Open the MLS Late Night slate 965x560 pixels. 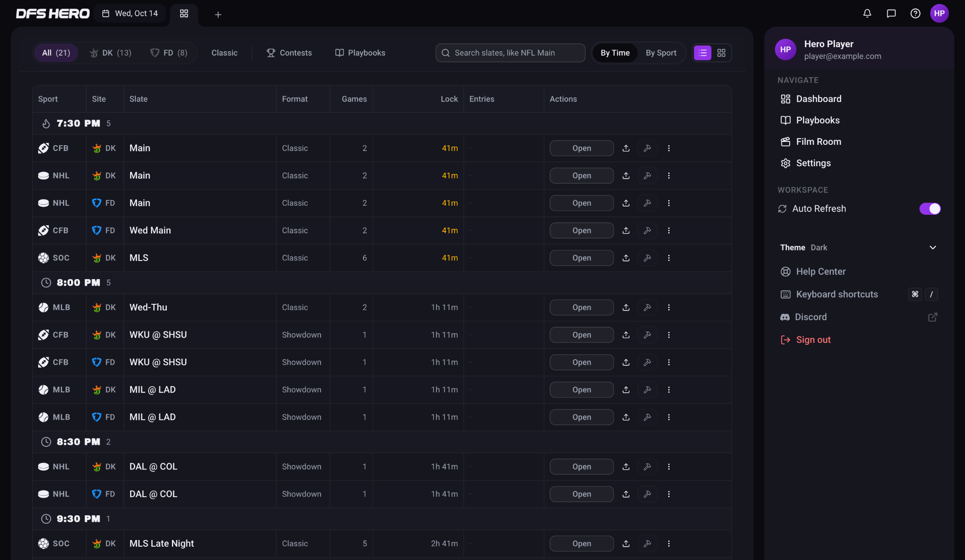[x=582, y=544]
